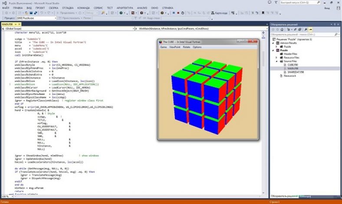Image resolution: width=342 pixels, height=204 pixels.
Task: Expand Puzzle folder under Advisor Results
Action: pyautogui.click(x=276, y=47)
